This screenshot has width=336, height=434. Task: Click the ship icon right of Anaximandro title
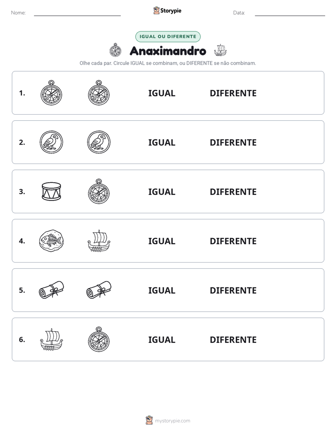220,50
